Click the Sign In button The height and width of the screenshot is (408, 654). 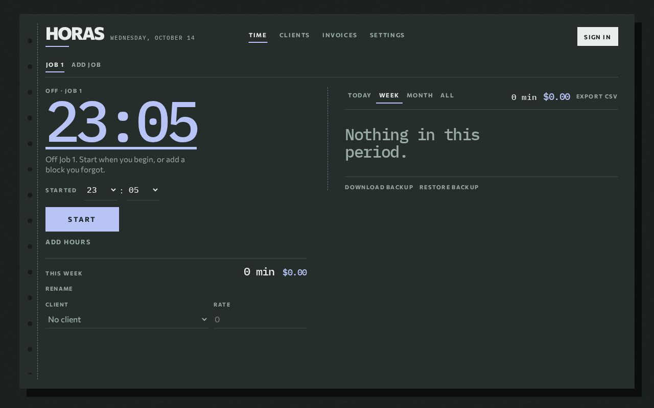click(x=598, y=37)
